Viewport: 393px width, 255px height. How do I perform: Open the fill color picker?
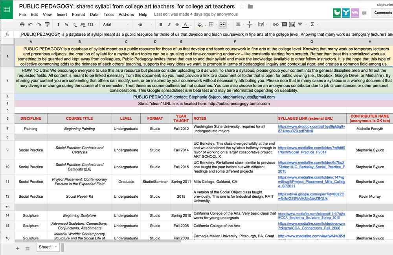[x=200, y=25]
